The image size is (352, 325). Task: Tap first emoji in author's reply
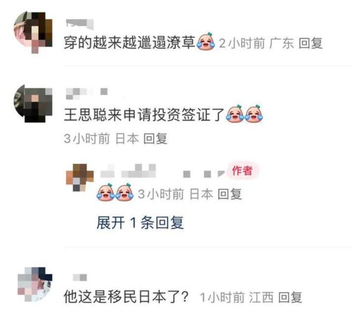click(x=106, y=192)
